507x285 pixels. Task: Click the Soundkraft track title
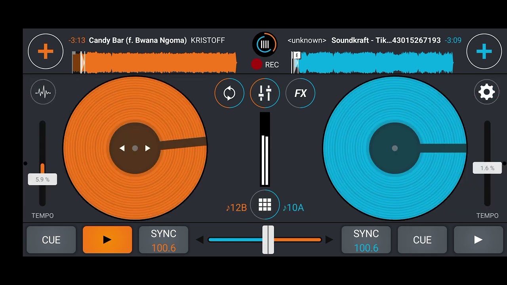tap(386, 40)
